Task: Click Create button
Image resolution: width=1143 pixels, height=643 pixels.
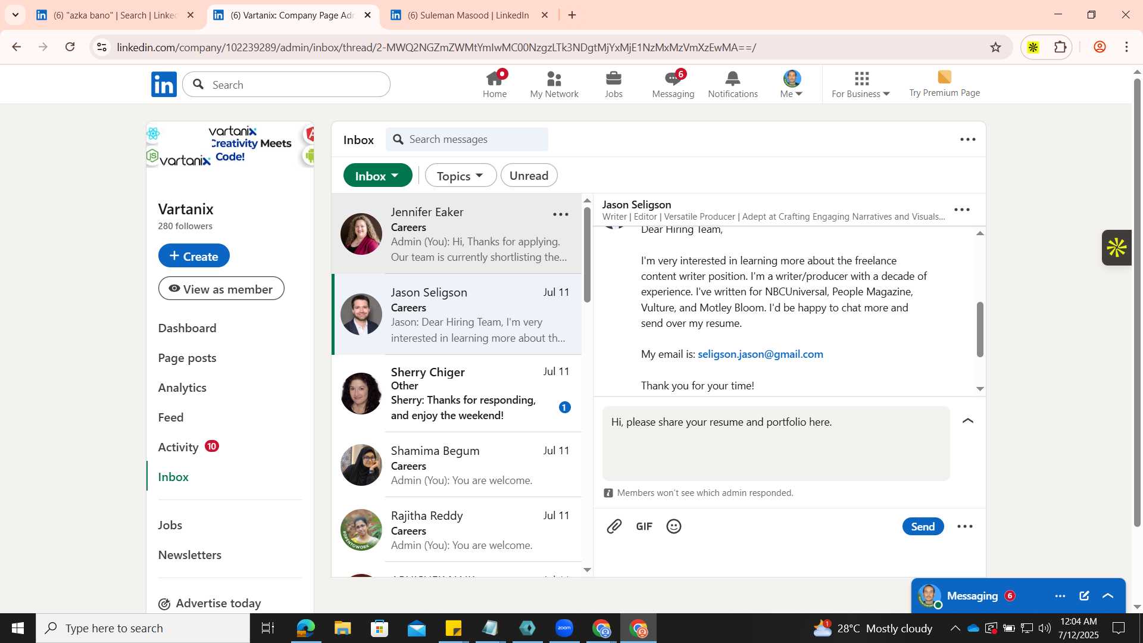Action: 194,256
